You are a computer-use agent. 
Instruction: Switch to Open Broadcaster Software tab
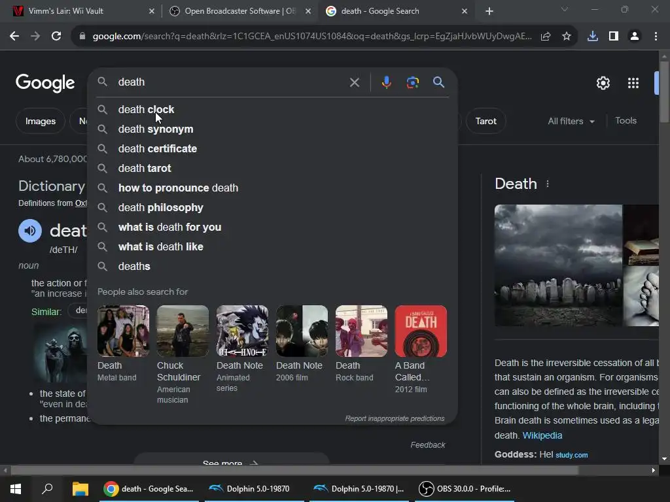(x=239, y=12)
